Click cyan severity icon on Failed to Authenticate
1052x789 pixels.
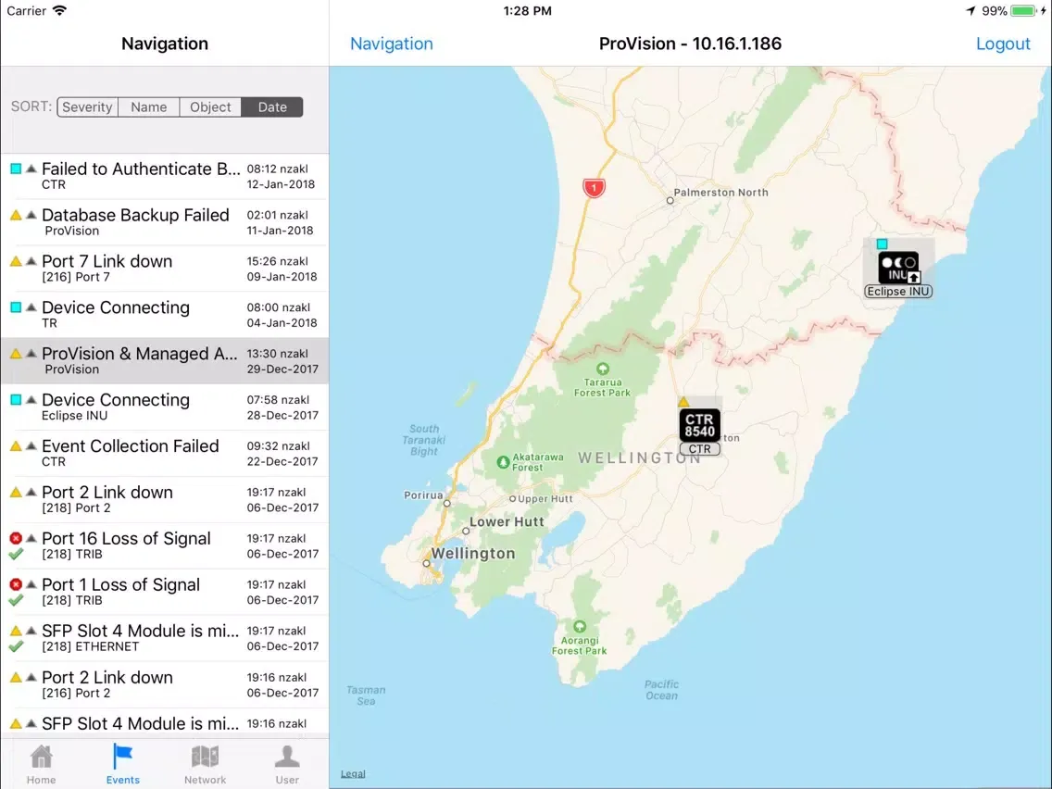(16, 169)
